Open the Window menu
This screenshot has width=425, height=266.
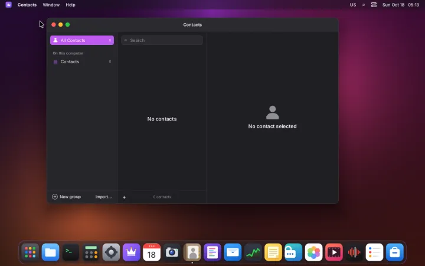(51, 5)
